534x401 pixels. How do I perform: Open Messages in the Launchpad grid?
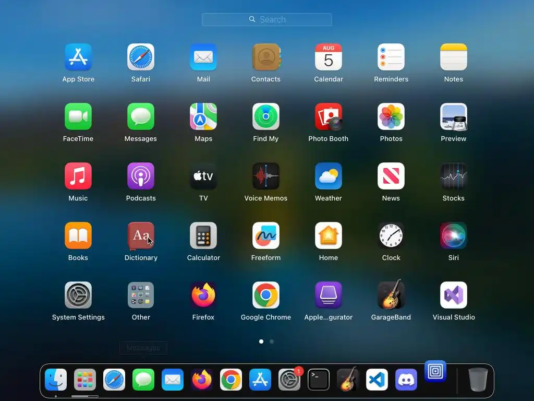pyautogui.click(x=141, y=116)
